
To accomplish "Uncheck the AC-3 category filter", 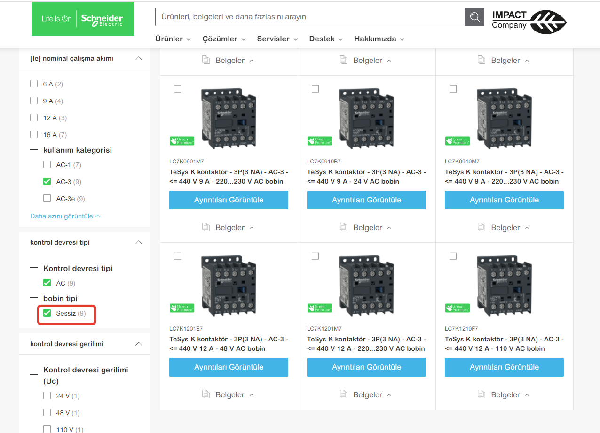I will [47, 181].
